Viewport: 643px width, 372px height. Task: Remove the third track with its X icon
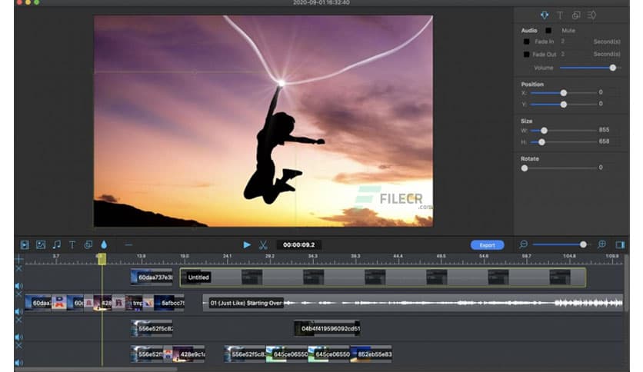tap(19, 320)
